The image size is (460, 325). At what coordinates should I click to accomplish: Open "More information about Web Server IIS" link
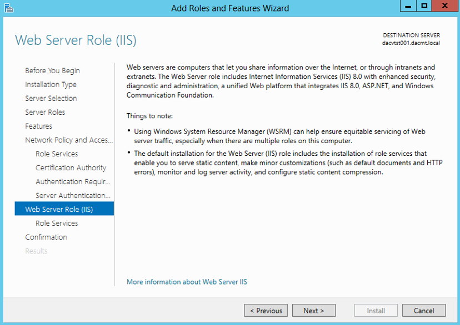click(x=187, y=282)
